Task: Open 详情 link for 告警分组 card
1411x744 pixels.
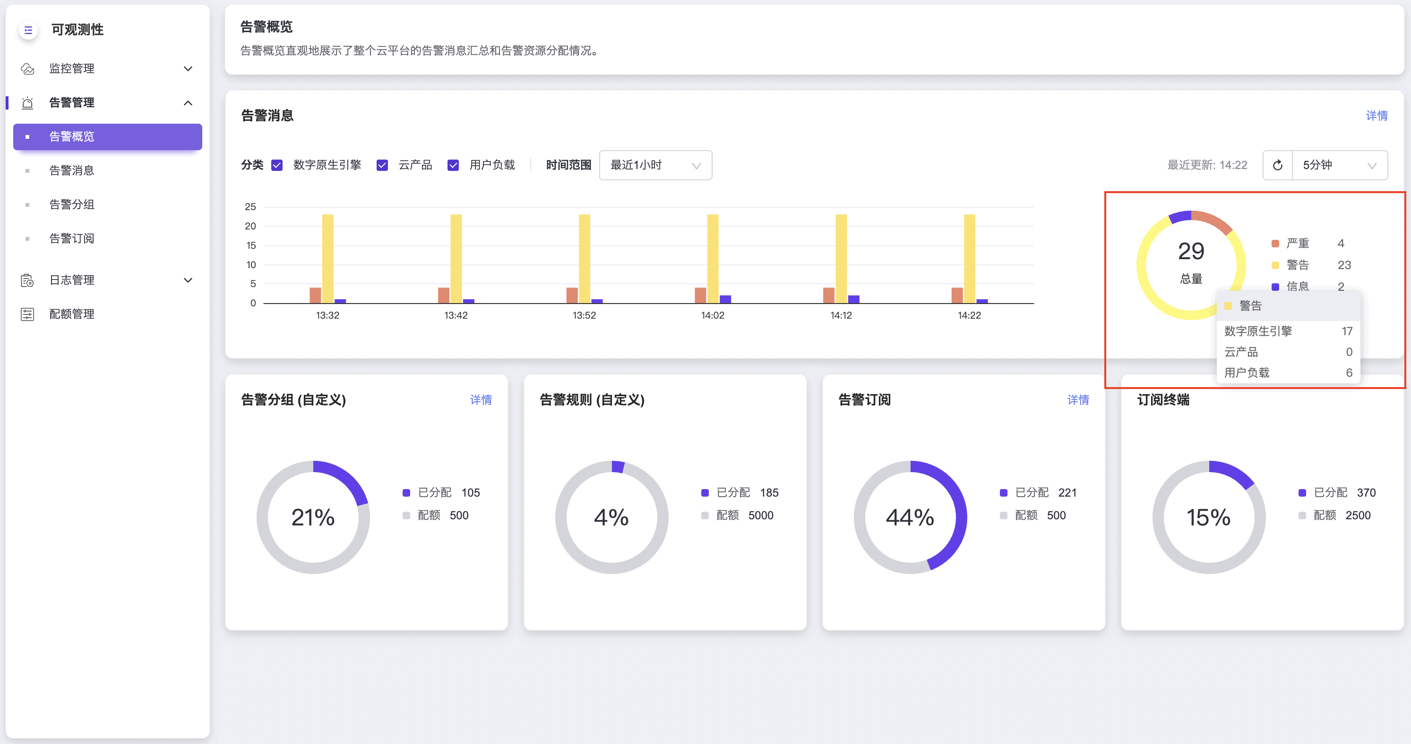Action: 481,400
